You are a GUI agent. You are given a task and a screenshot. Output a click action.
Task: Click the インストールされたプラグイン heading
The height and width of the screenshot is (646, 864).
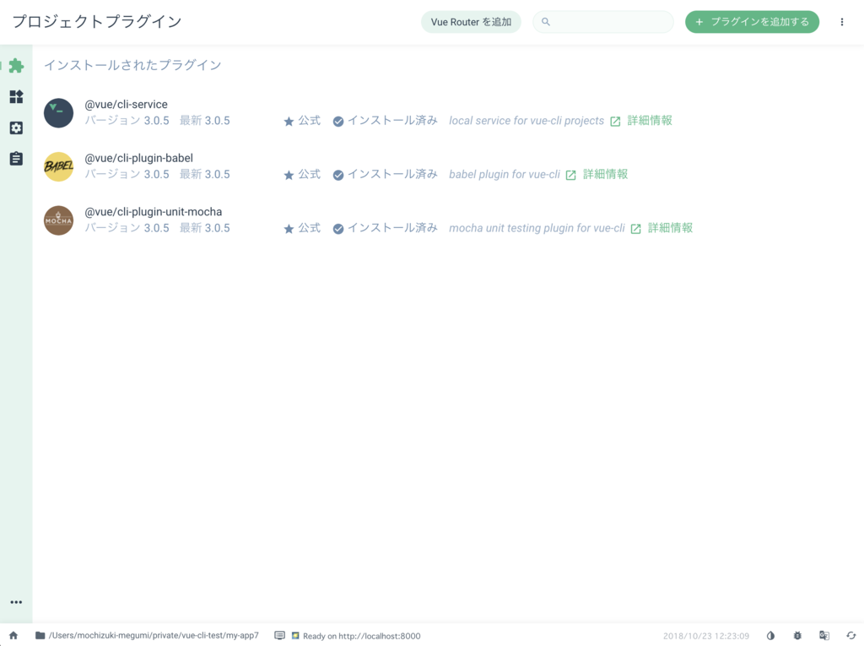132,65
